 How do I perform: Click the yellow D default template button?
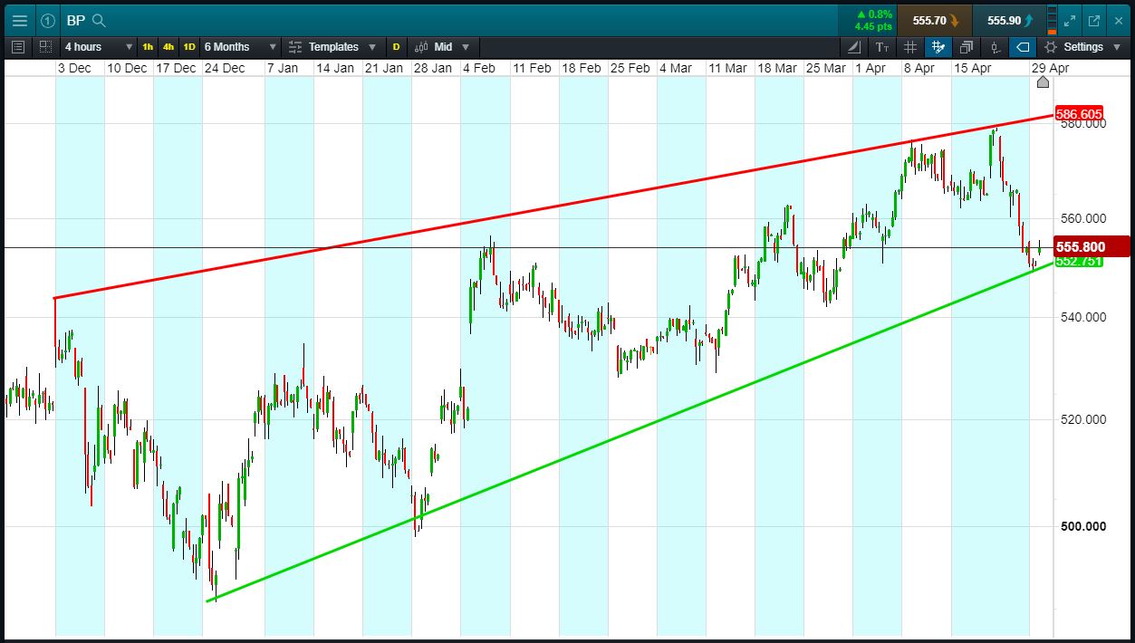click(x=396, y=47)
